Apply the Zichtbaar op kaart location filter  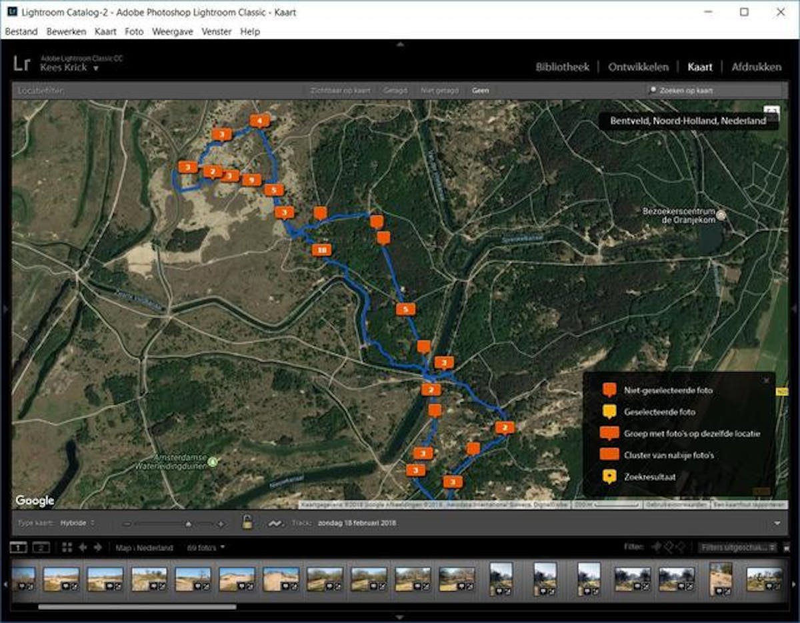(340, 90)
